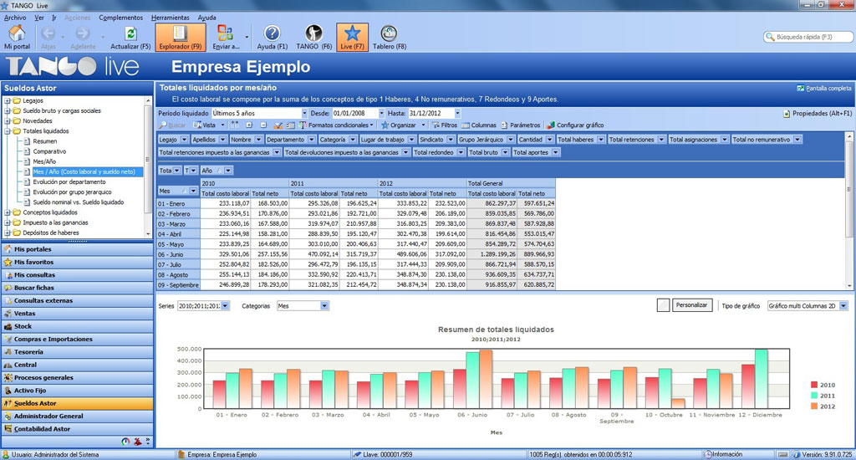The image size is (856, 460).
Task: Click the Personalizar button
Action: [691, 305]
